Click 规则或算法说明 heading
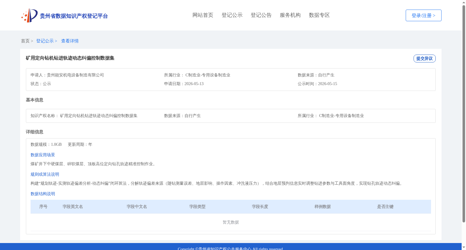The width and height of the screenshot is (466, 250). [45, 174]
